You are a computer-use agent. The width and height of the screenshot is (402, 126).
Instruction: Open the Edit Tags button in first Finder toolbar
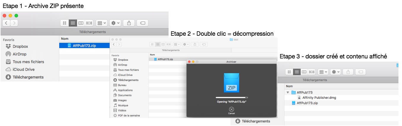142,23
